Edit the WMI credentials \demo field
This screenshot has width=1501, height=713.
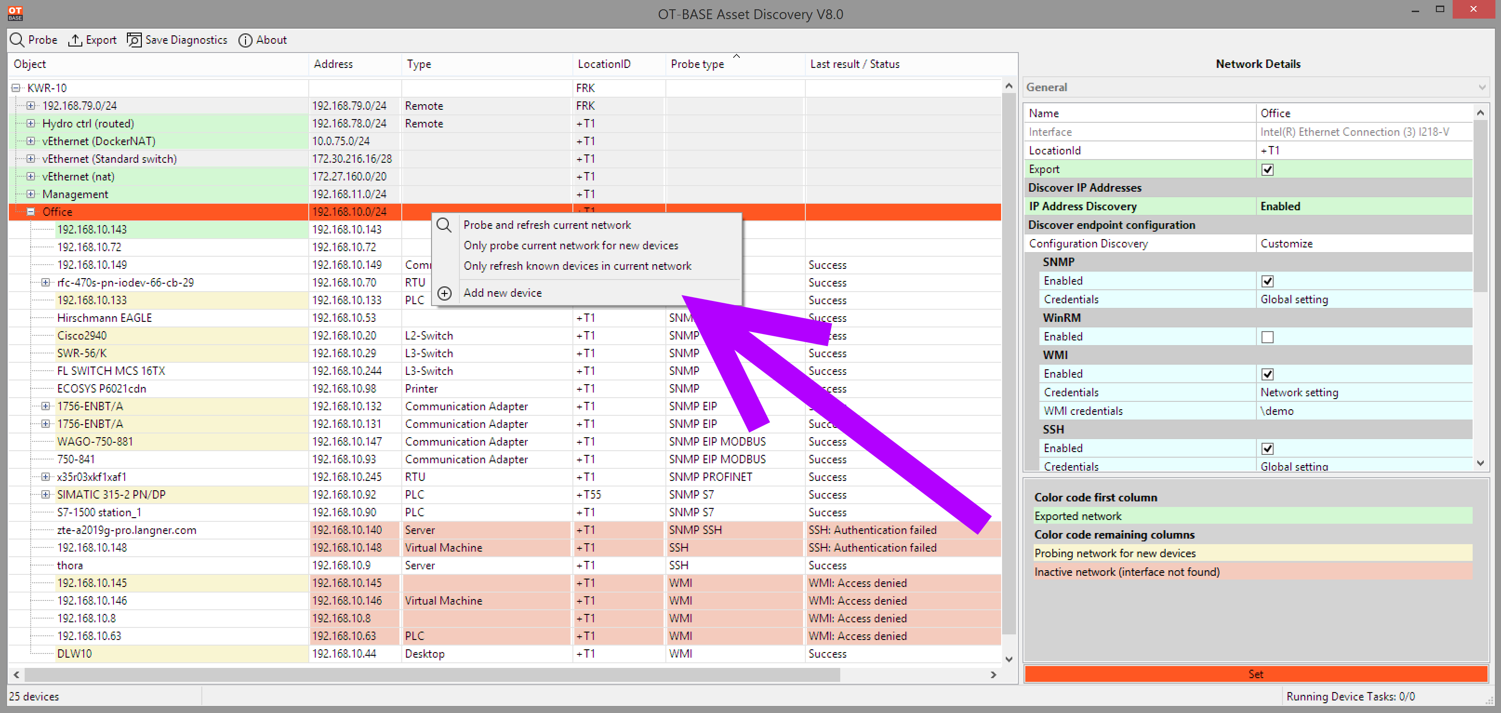click(1364, 410)
